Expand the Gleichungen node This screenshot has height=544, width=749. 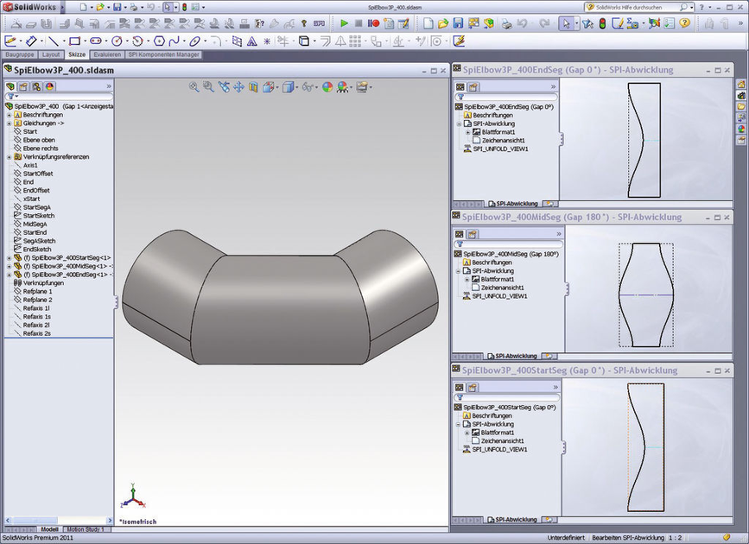coord(10,123)
